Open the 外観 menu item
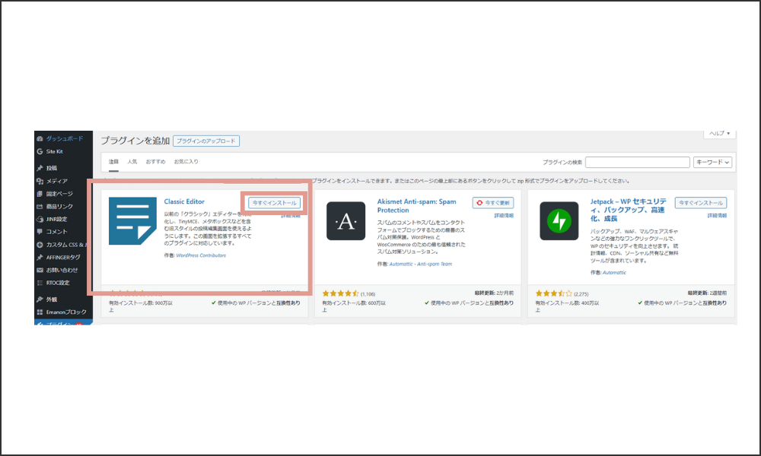Screen dimensions: 761x456 coord(52,299)
